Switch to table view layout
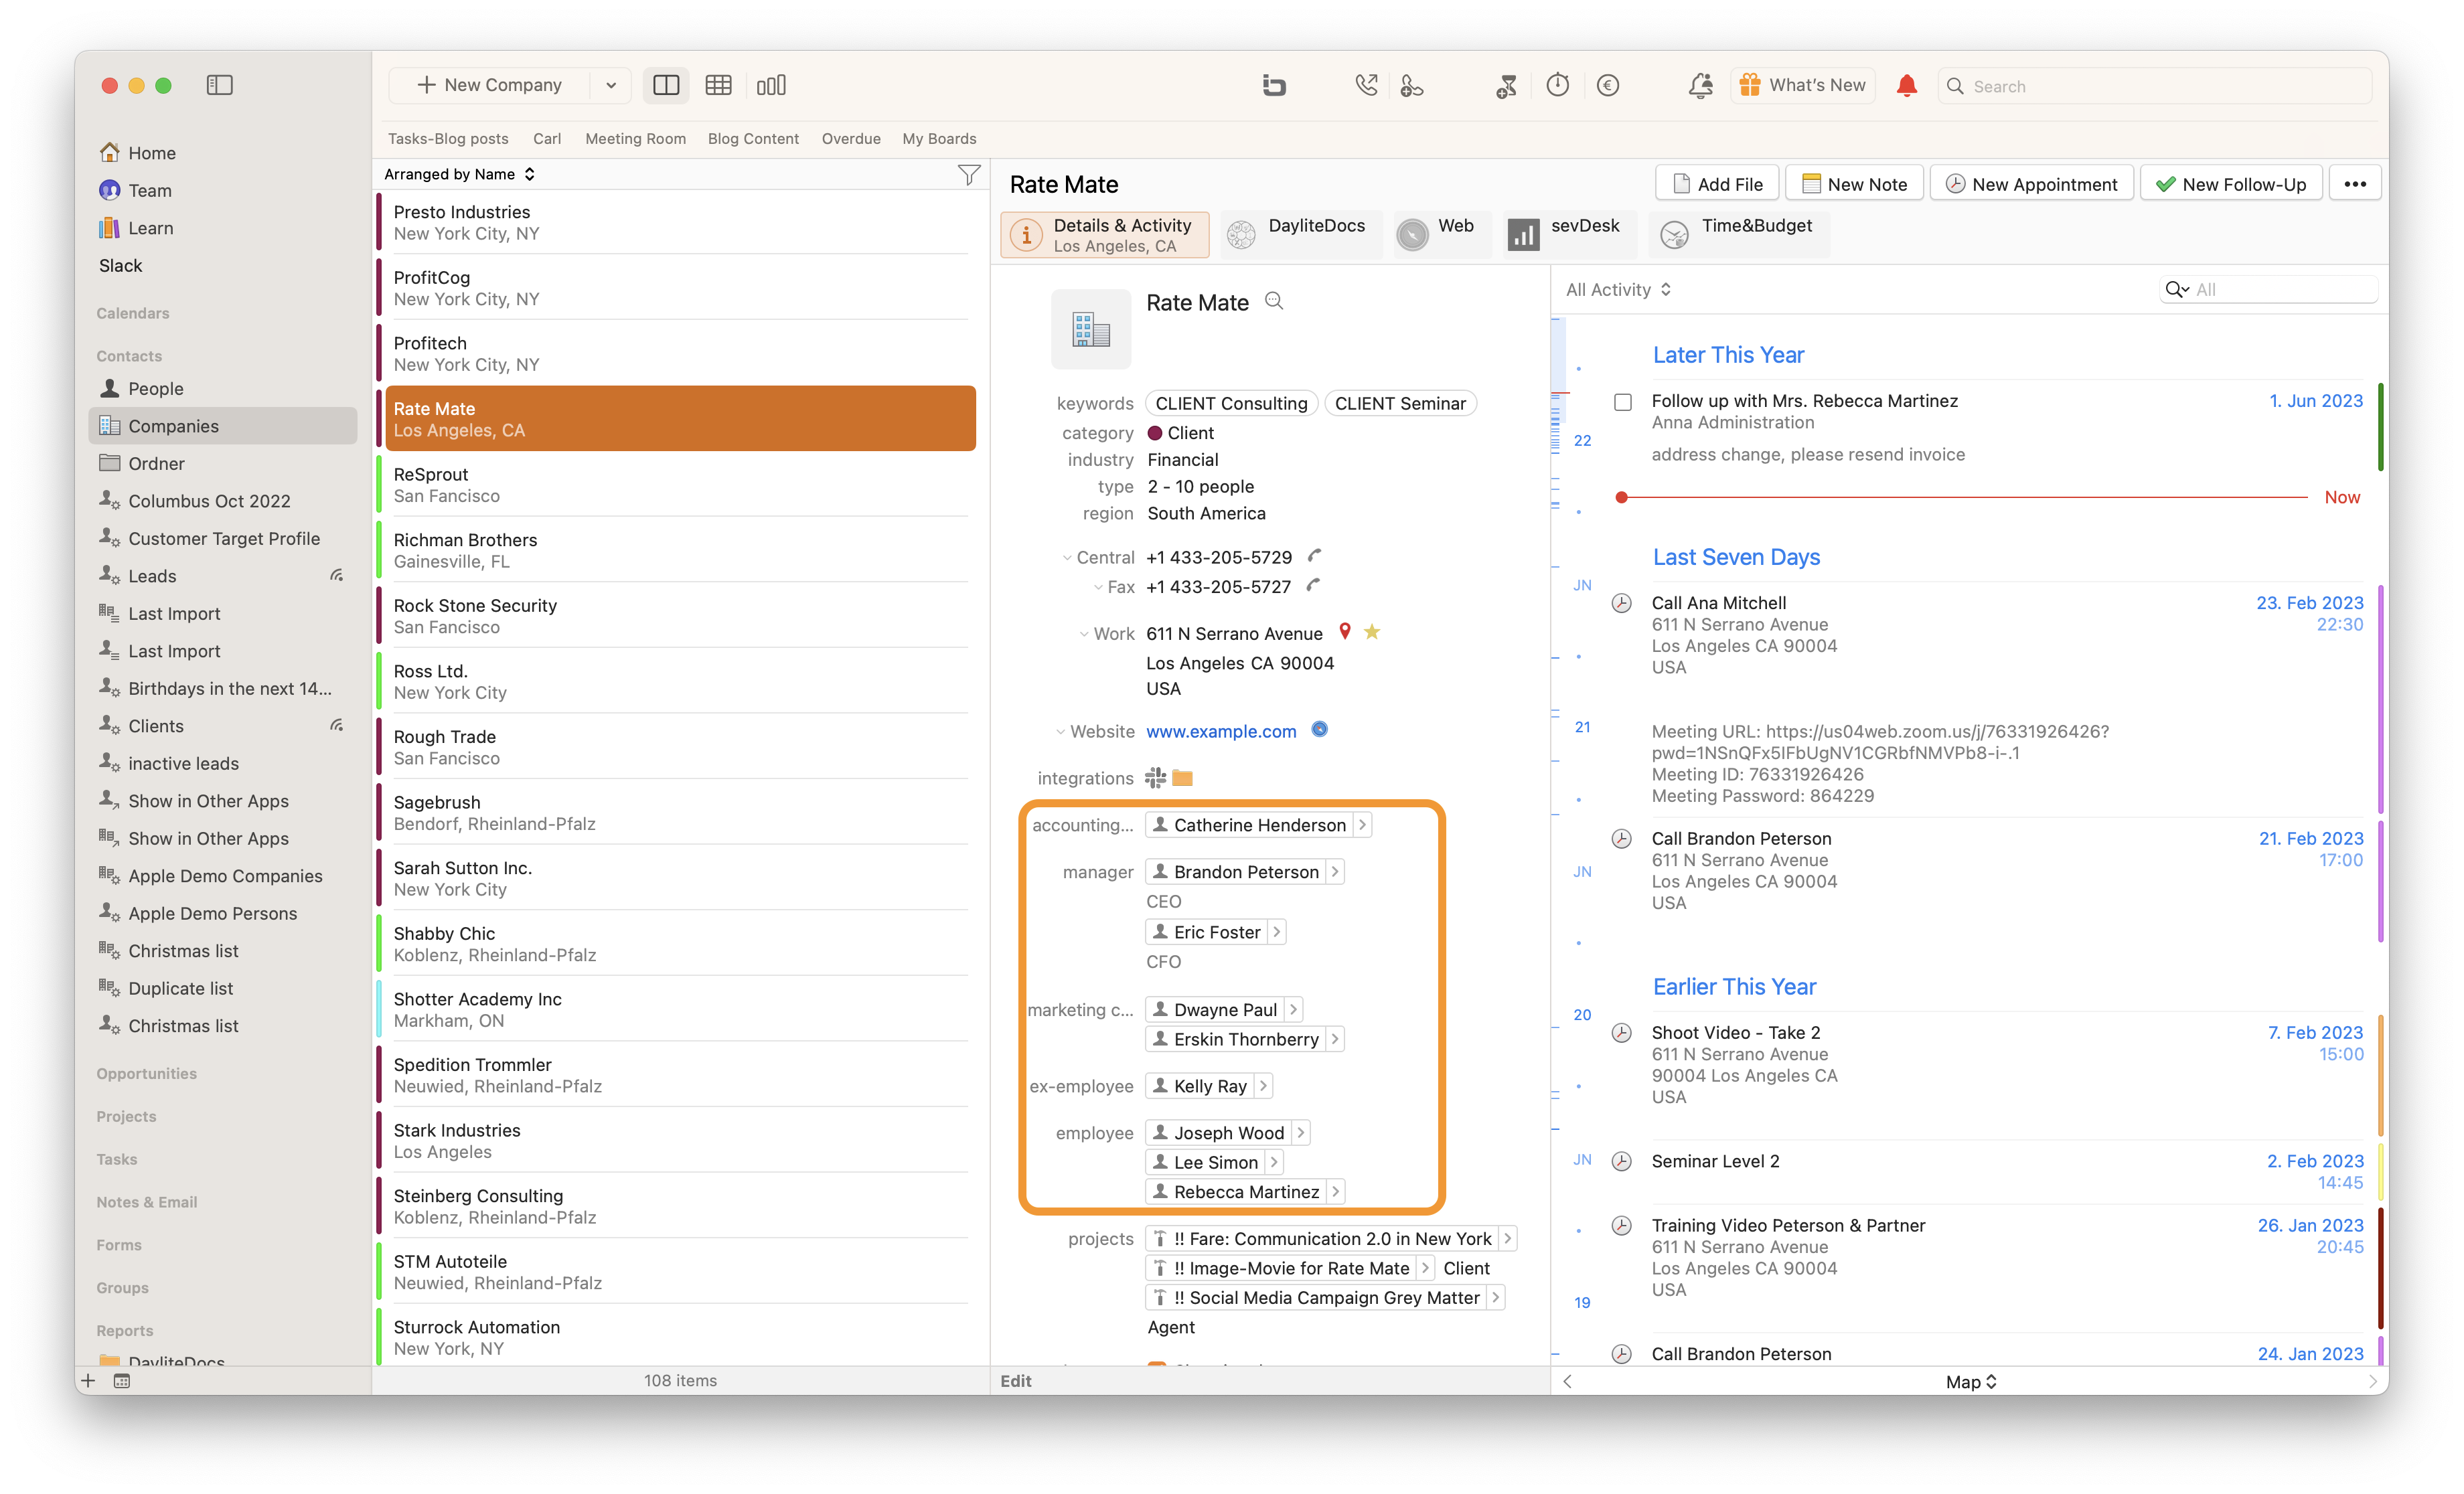This screenshot has width=2464, height=1494. [x=718, y=85]
